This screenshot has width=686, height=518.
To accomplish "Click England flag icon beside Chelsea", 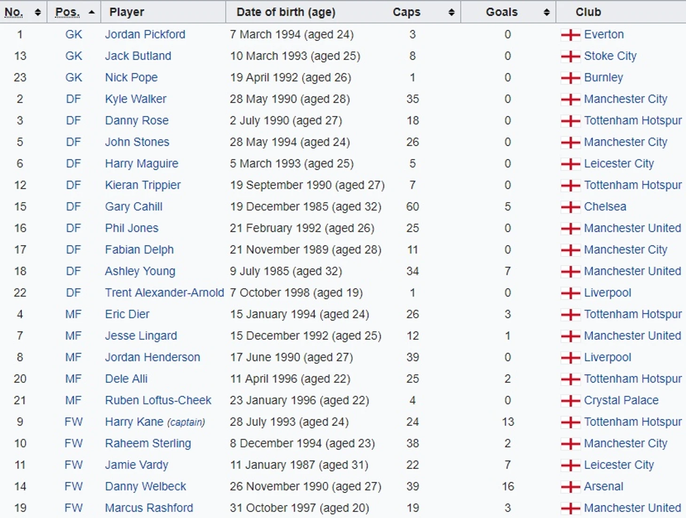I will pos(570,207).
